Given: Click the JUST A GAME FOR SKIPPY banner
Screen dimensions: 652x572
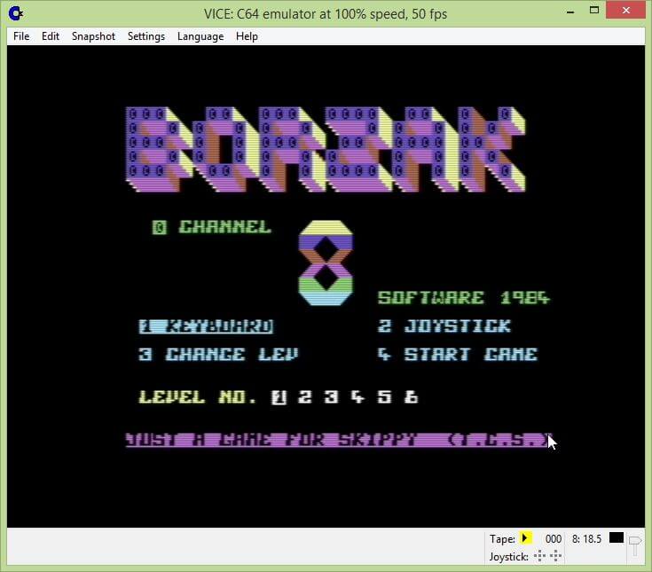Looking at the screenshot, I should (339, 440).
